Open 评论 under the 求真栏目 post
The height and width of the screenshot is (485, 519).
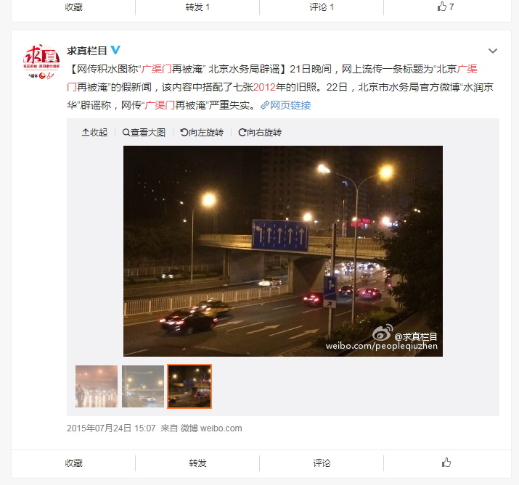point(322,463)
